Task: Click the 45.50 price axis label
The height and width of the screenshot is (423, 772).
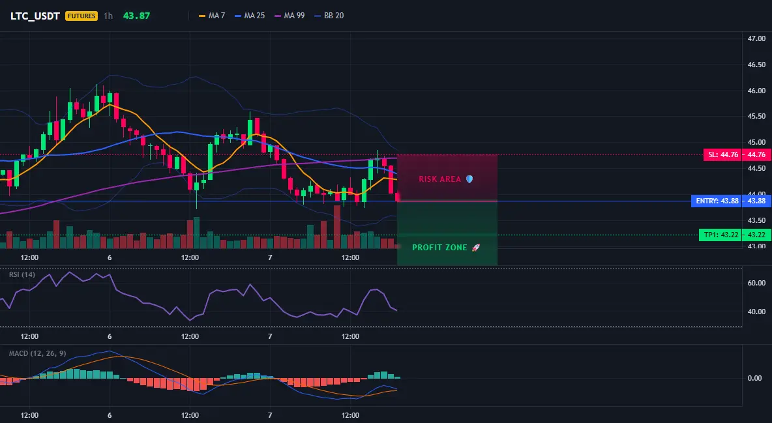Action: 756,116
